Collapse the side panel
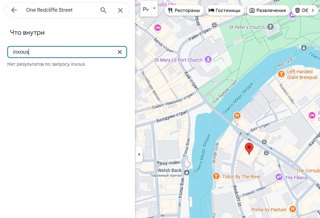The width and height of the screenshot is (320, 218). tap(139, 154)
